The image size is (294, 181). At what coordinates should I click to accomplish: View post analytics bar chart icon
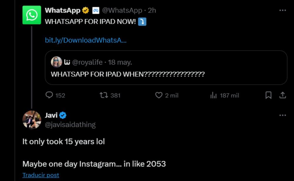click(x=213, y=95)
